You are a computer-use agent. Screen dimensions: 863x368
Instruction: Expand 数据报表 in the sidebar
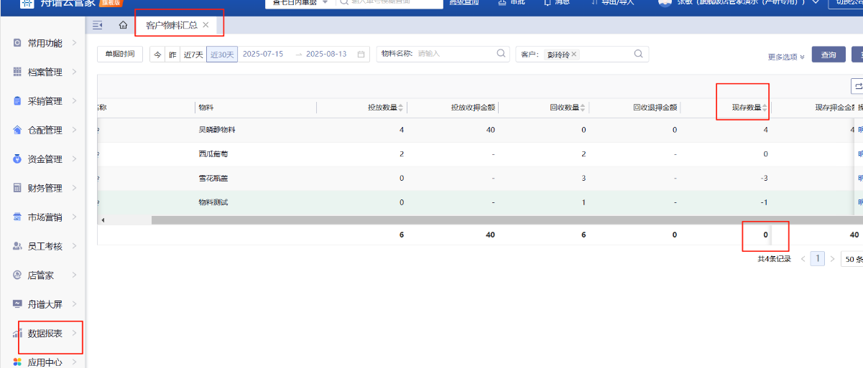pyautogui.click(x=45, y=334)
